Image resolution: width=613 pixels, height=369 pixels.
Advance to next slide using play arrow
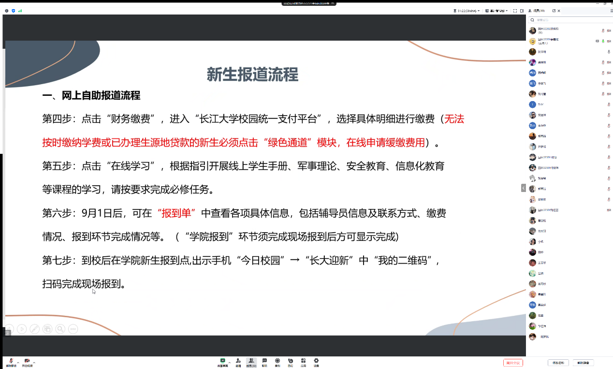coord(22,329)
